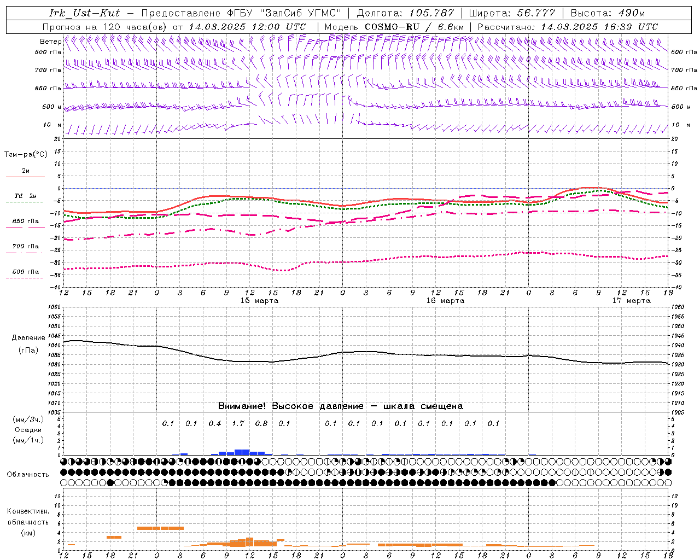Click the 0.4 precipitation value

pyautogui.click(x=215, y=423)
